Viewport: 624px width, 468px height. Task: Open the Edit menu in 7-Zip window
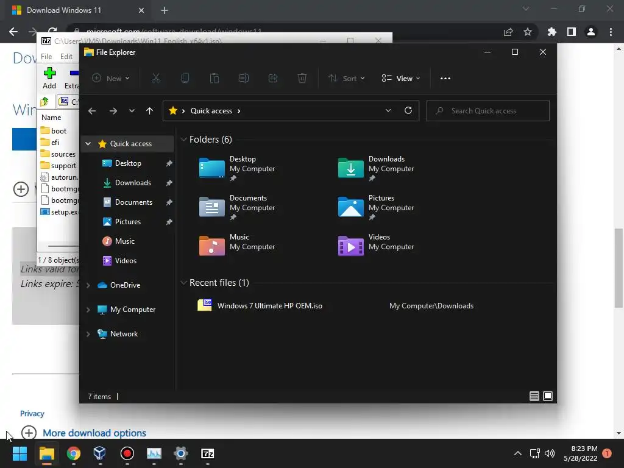[x=66, y=57]
